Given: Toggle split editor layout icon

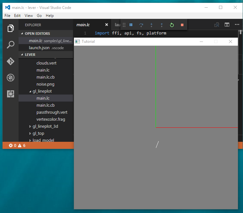Looking at the screenshot, I should click(x=227, y=25).
